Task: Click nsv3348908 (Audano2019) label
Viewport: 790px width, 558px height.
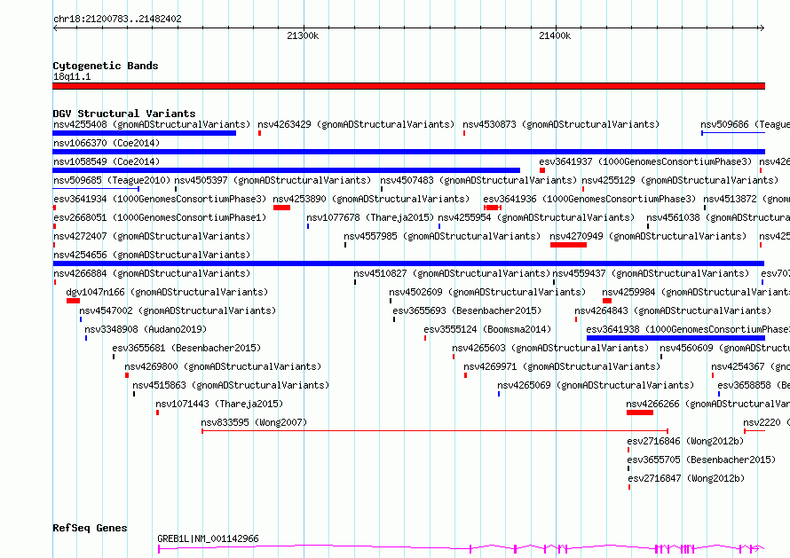Action: [146, 329]
